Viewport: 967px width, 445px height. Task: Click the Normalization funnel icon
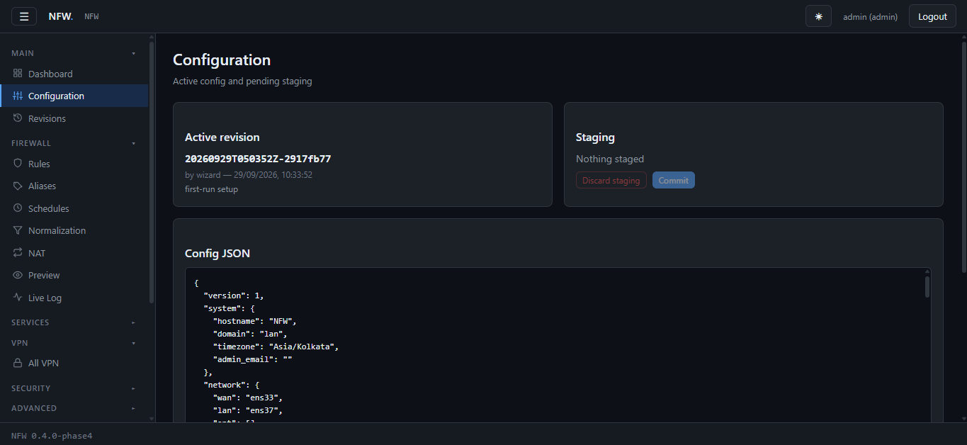pyautogui.click(x=18, y=230)
